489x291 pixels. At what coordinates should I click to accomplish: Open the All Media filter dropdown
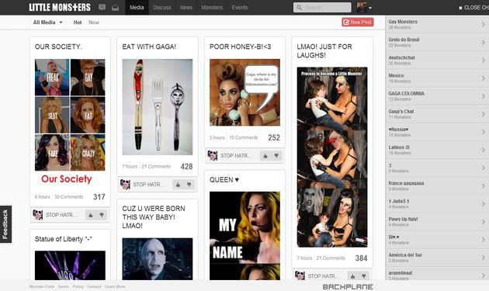(47, 23)
